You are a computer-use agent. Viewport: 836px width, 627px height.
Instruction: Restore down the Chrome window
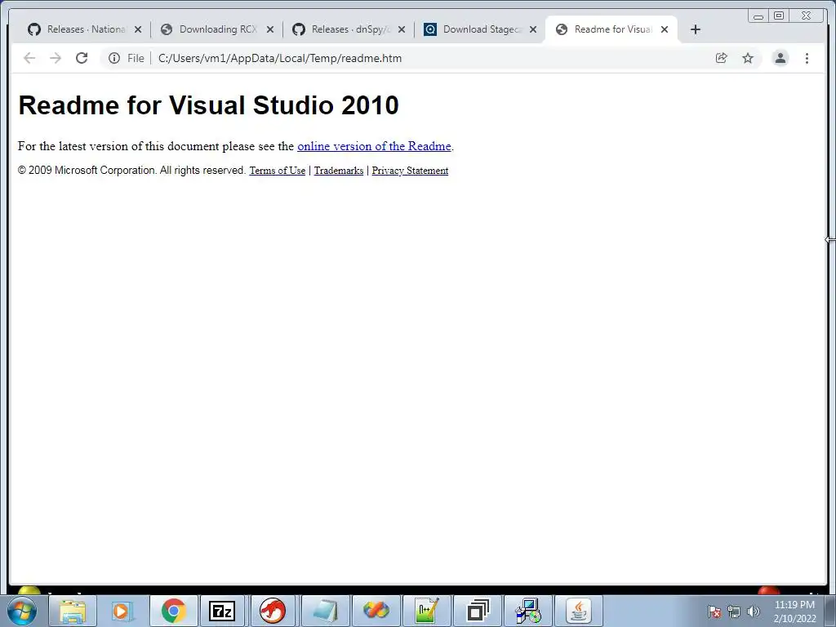tap(779, 16)
